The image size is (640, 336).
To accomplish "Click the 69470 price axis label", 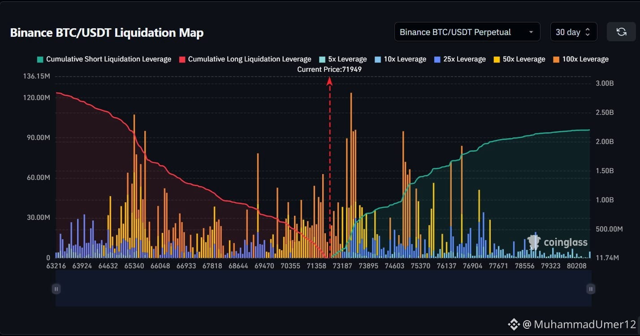I will coord(264,266).
